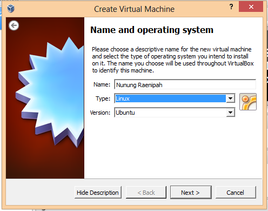The height and width of the screenshot is (211, 268).
Task: Cancel the virtual machine creation
Action: click(236, 193)
